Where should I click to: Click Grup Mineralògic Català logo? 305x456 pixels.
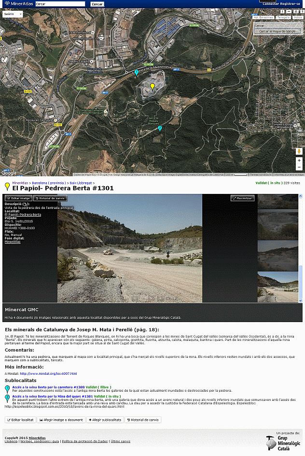pos(283,442)
